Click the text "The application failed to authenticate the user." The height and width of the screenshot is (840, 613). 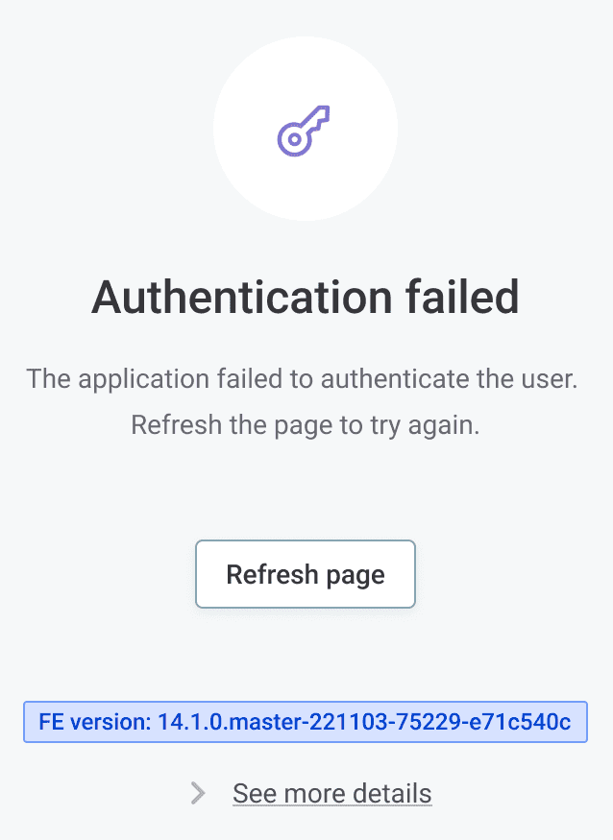coord(302,378)
